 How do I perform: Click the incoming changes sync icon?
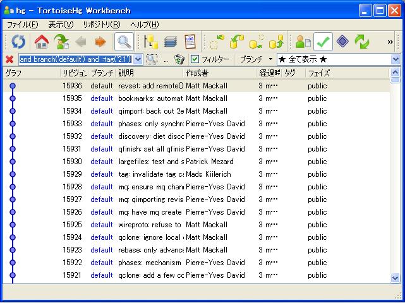(x=217, y=42)
